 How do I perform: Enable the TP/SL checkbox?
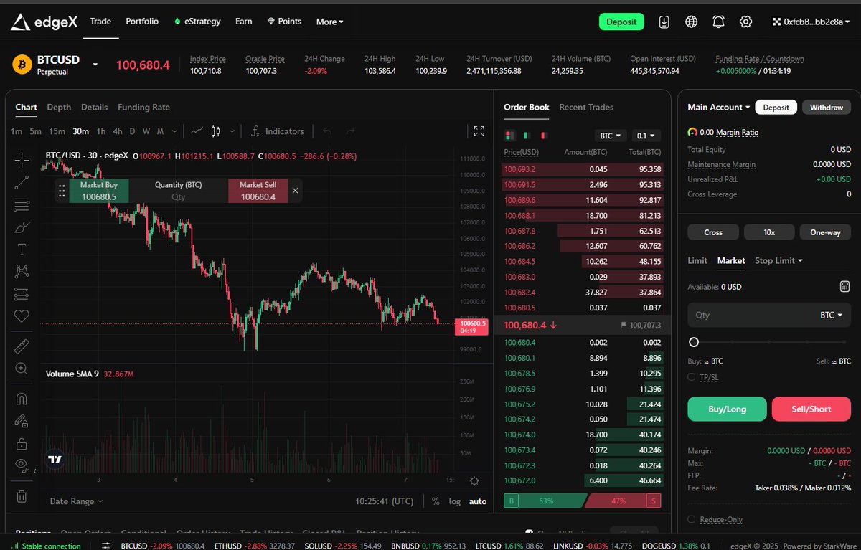[692, 376]
